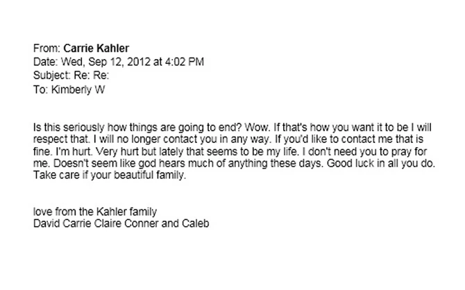Click the recipient name Kimberly W
The height and width of the screenshot is (290, 465).
[x=74, y=88]
